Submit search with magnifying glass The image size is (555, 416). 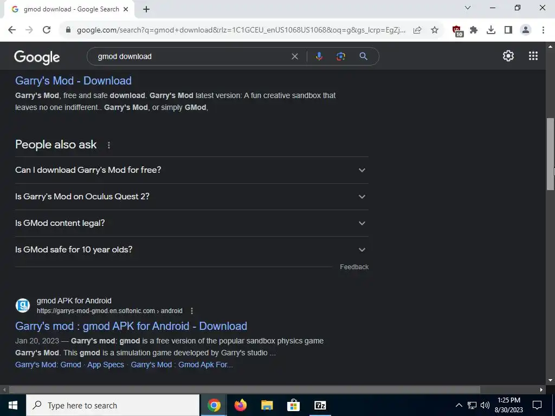pos(363,56)
